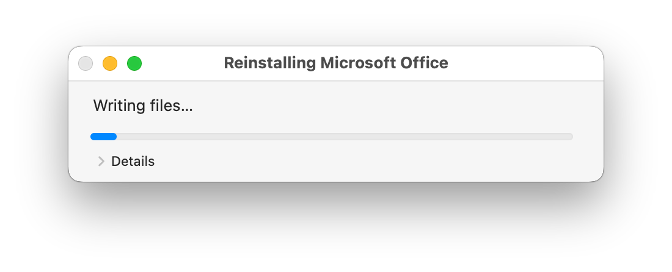
Task: Zoom the window using the green button
Action: coord(134,63)
